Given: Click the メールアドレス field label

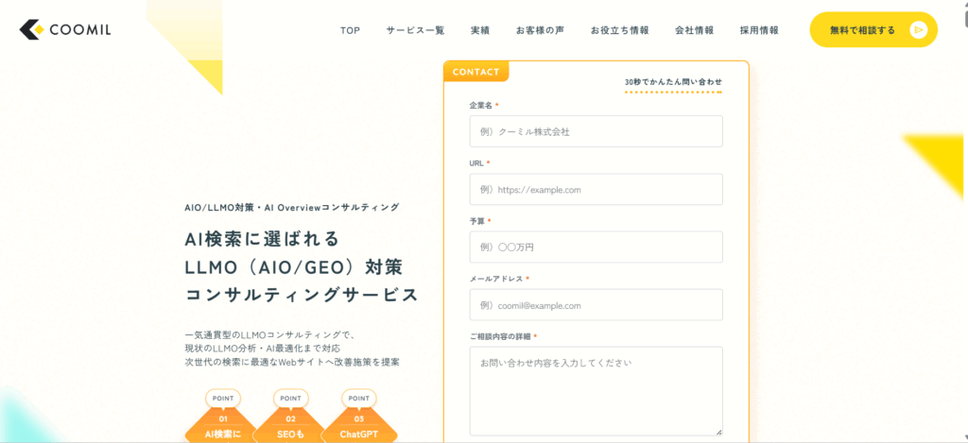Looking at the screenshot, I should pos(497,279).
